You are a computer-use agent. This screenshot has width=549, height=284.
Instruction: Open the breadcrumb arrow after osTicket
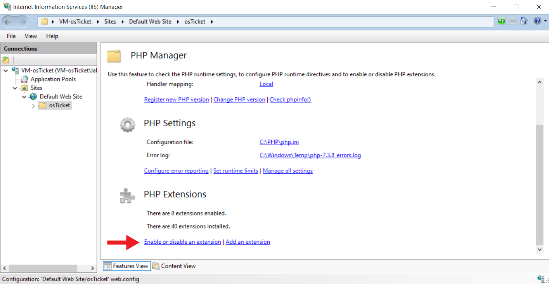pos(212,22)
